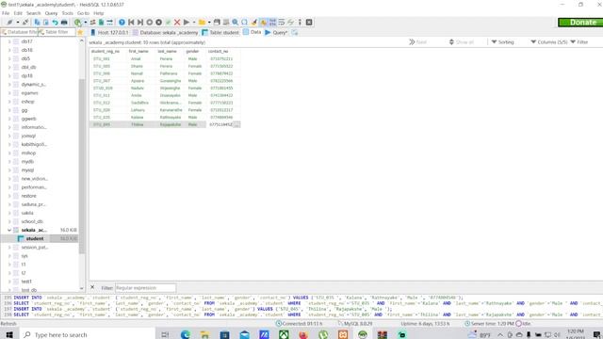Click the Find magnifier icon in toolbar
This screenshot has width=603, height=339.
point(235,23)
